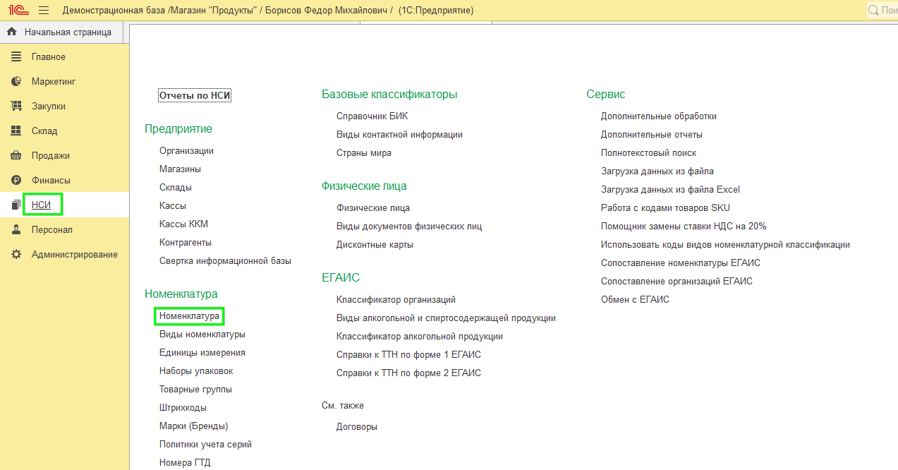
Task: Open Классификатор организаций
Action: coord(396,299)
